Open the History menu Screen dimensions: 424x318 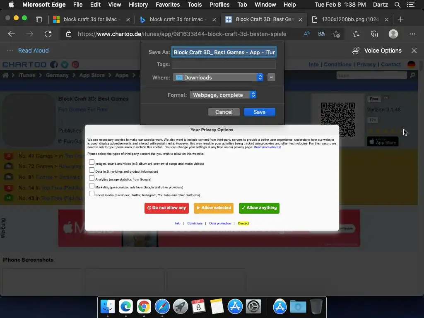138,5
